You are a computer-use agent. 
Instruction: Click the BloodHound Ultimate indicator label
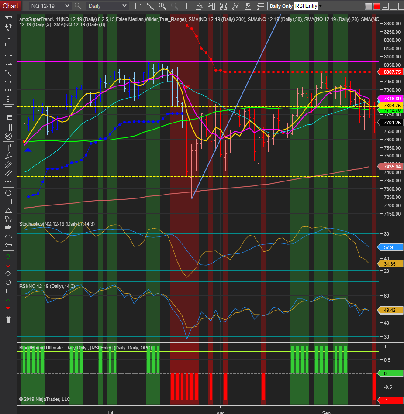coord(86,348)
